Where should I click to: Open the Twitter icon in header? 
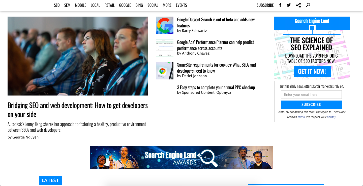click(289, 5)
